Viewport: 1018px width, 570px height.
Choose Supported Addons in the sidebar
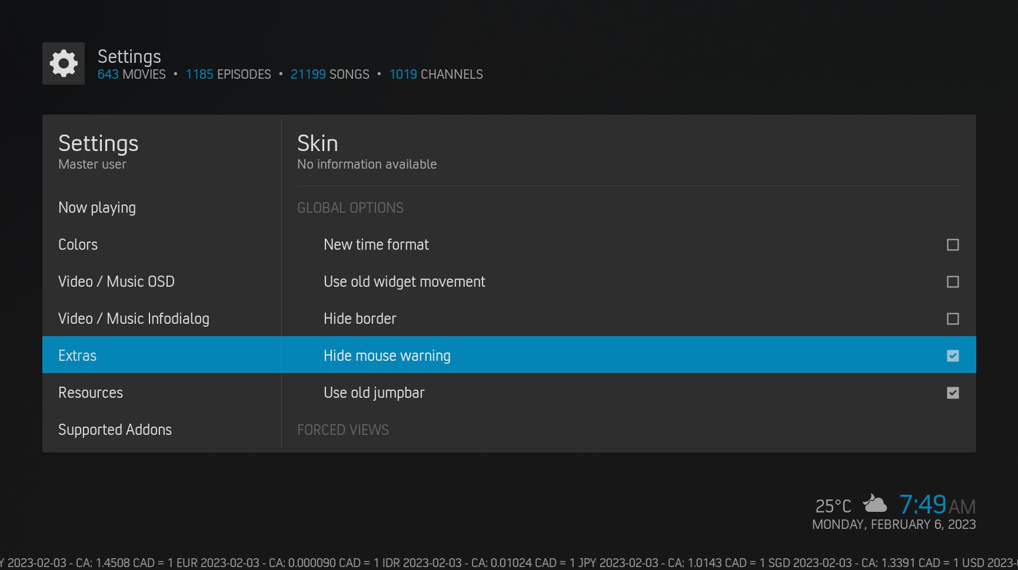pyautogui.click(x=115, y=430)
